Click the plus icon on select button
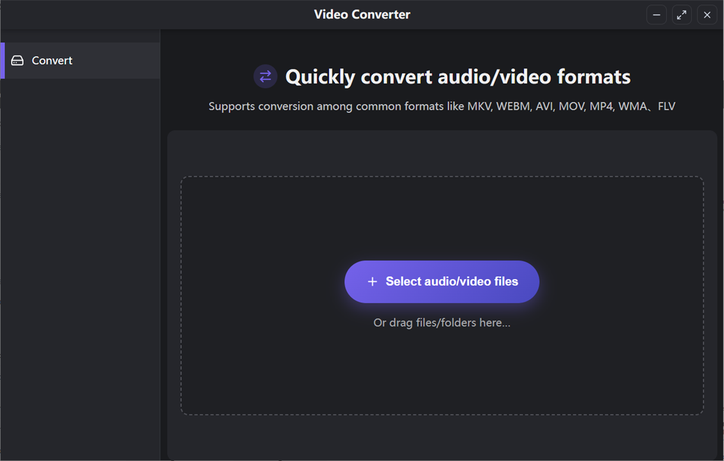This screenshot has width=724, height=461. (x=372, y=282)
